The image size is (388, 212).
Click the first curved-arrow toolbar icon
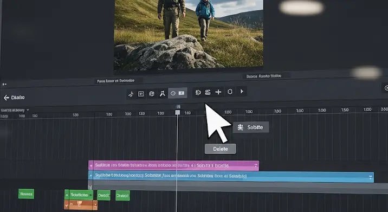point(131,94)
